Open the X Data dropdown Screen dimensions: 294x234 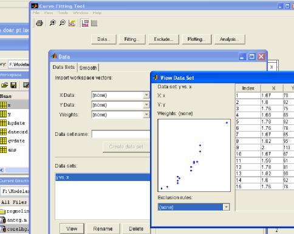[x=146, y=95]
